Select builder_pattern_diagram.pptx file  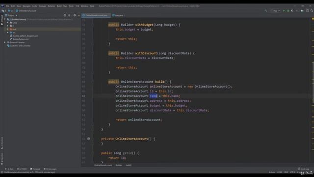24,36
